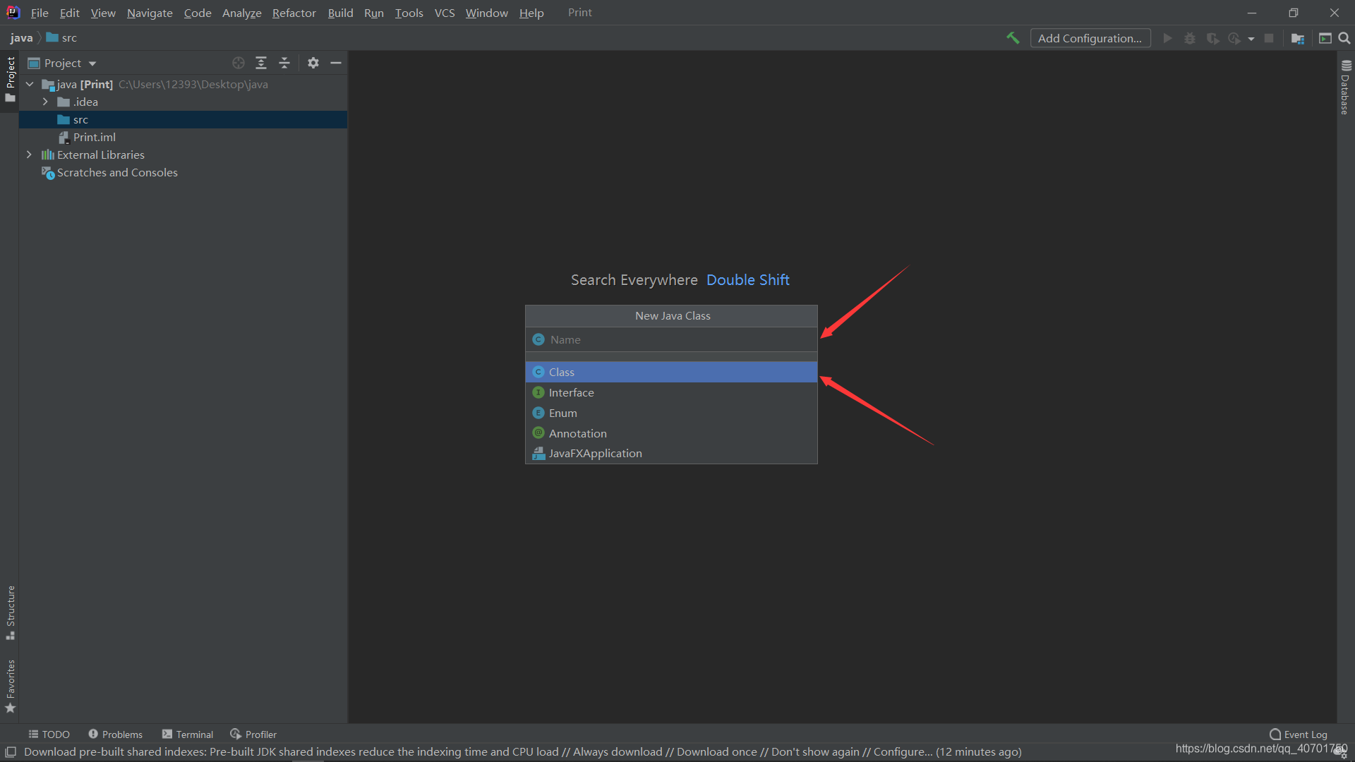The image size is (1355, 762).
Task: Click Expand All in the Project panel
Action: click(261, 63)
